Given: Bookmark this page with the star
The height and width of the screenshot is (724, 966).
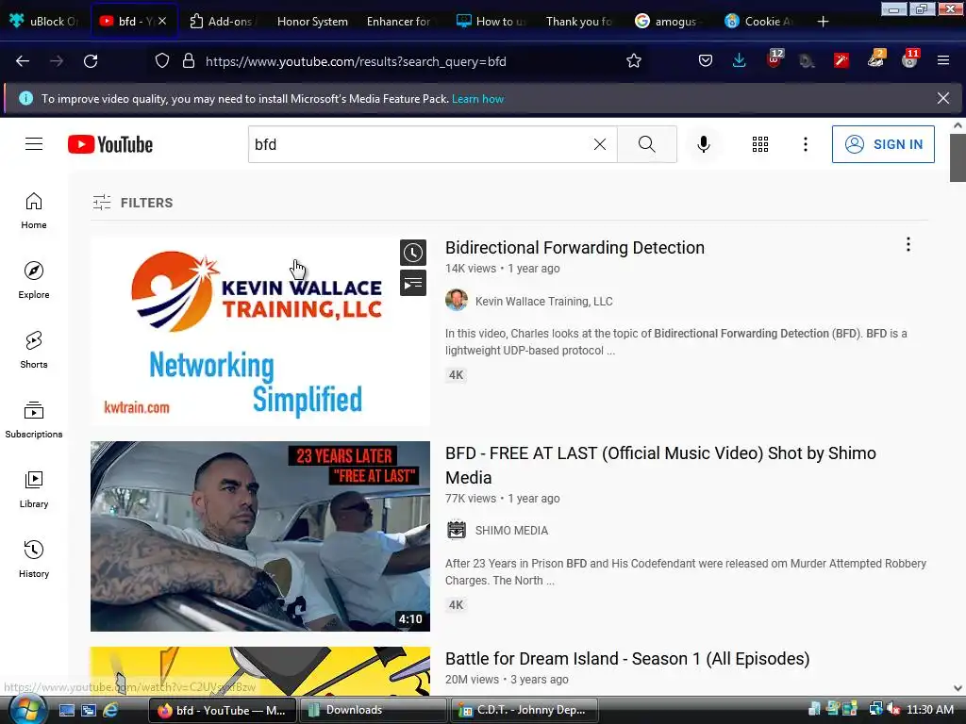Looking at the screenshot, I should point(633,61).
